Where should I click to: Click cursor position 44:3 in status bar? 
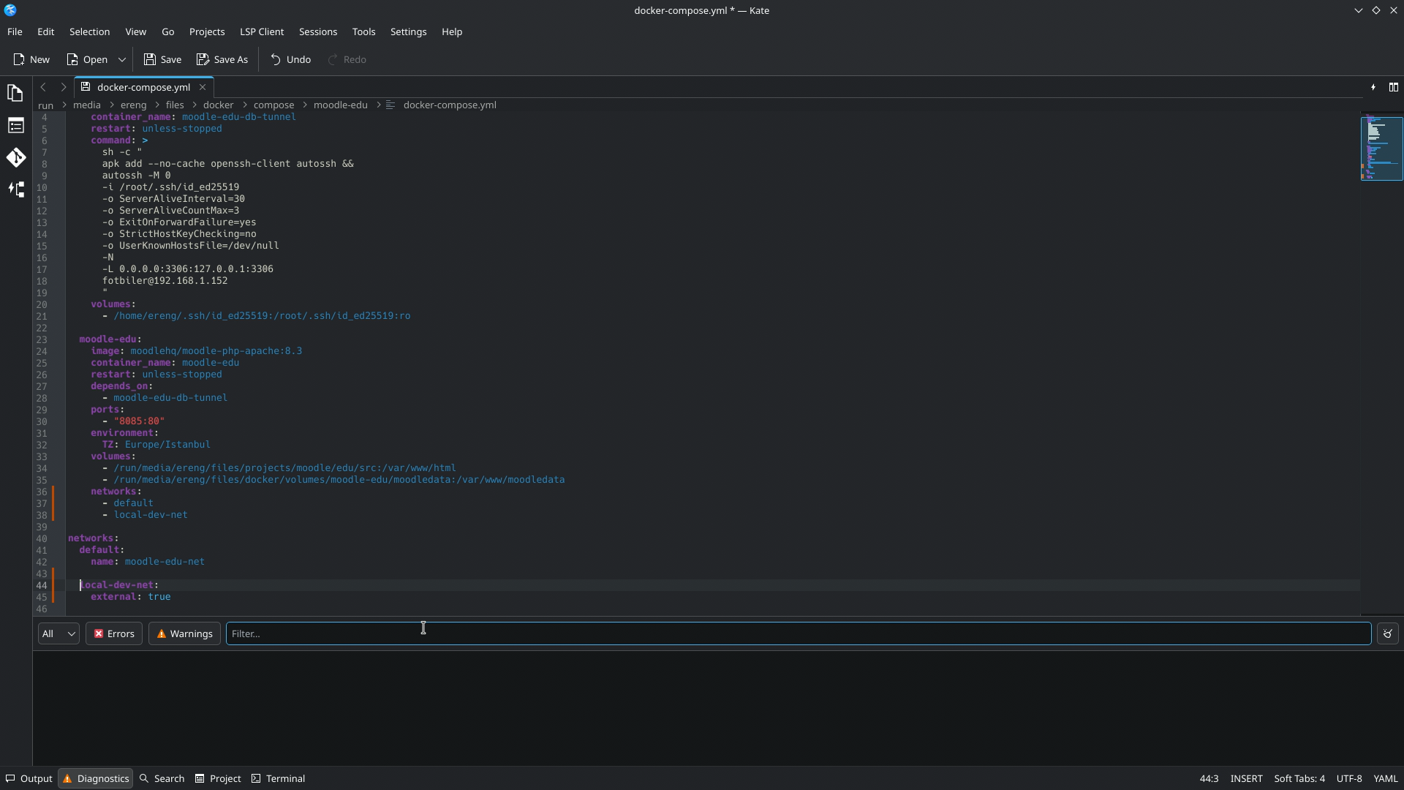pyautogui.click(x=1209, y=778)
